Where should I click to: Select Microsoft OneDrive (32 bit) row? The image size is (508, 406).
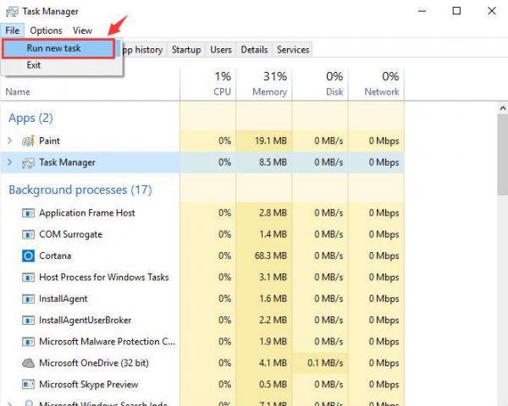[x=202, y=363]
